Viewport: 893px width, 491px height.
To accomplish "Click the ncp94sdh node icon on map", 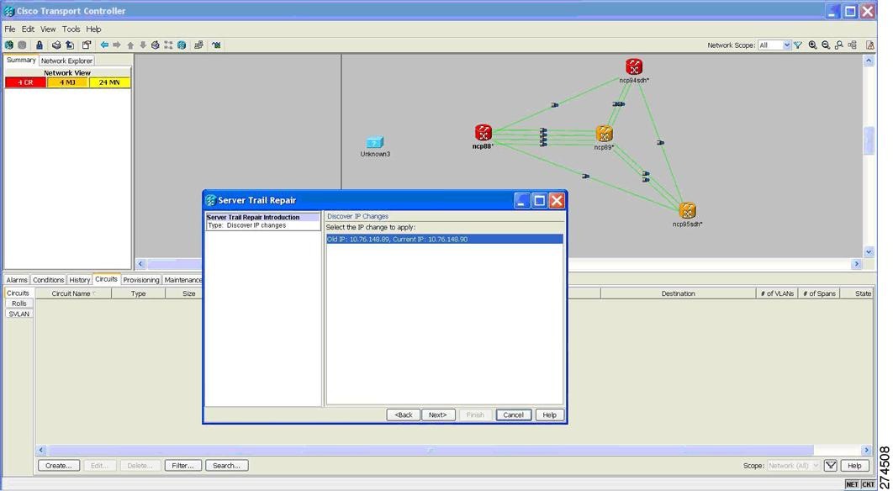I will click(634, 66).
